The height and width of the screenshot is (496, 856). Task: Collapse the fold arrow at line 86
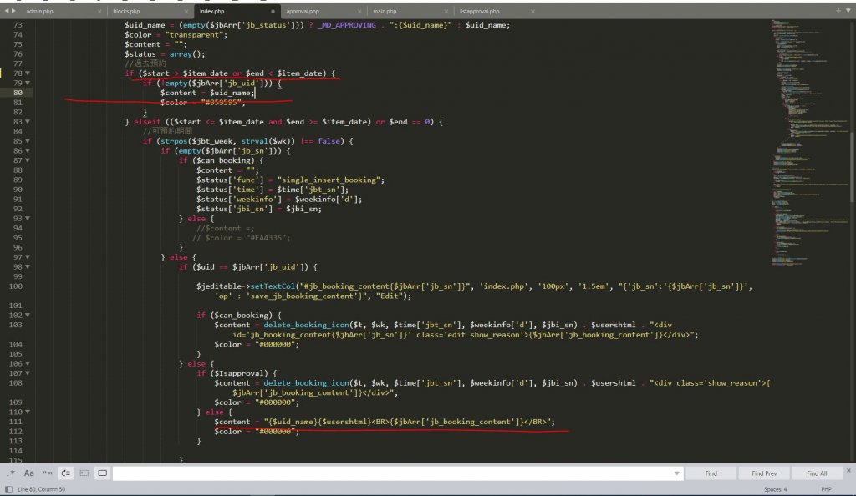[28, 150]
